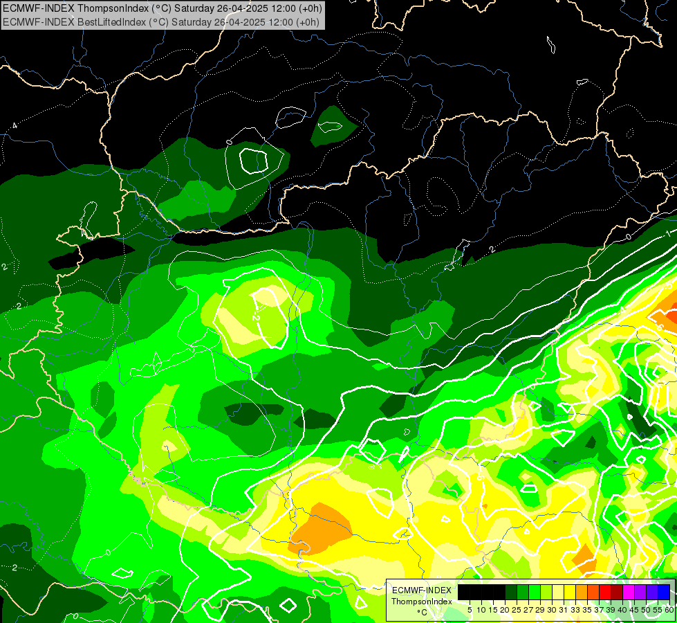This screenshot has height=623, width=677.
Task: Select the medium green 25–27 legend swatch
Action: click(523, 592)
